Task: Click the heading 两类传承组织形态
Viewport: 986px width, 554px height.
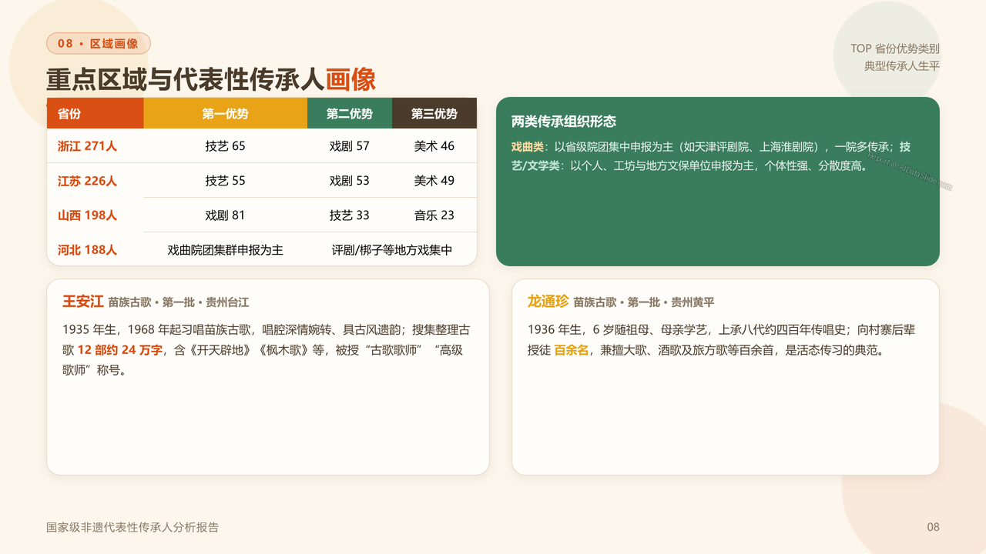Action: 564,122
